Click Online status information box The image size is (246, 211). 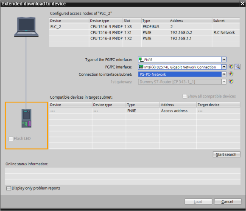point(123,176)
